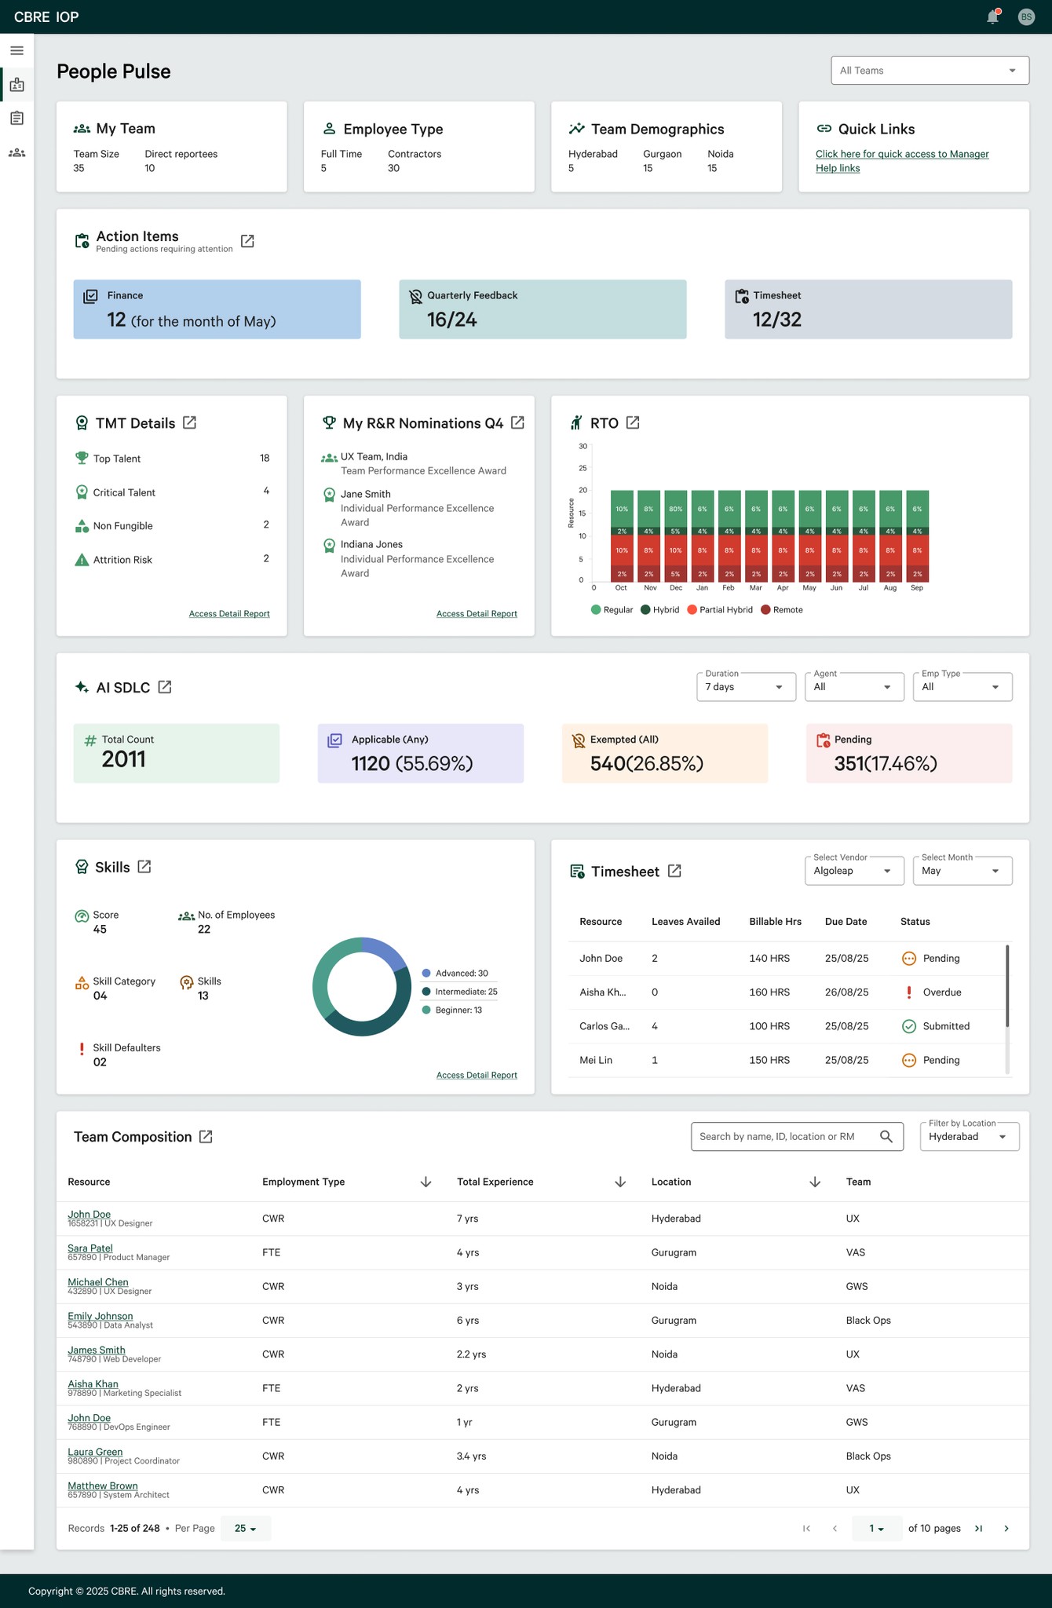Open Skills external link icon

144,867
